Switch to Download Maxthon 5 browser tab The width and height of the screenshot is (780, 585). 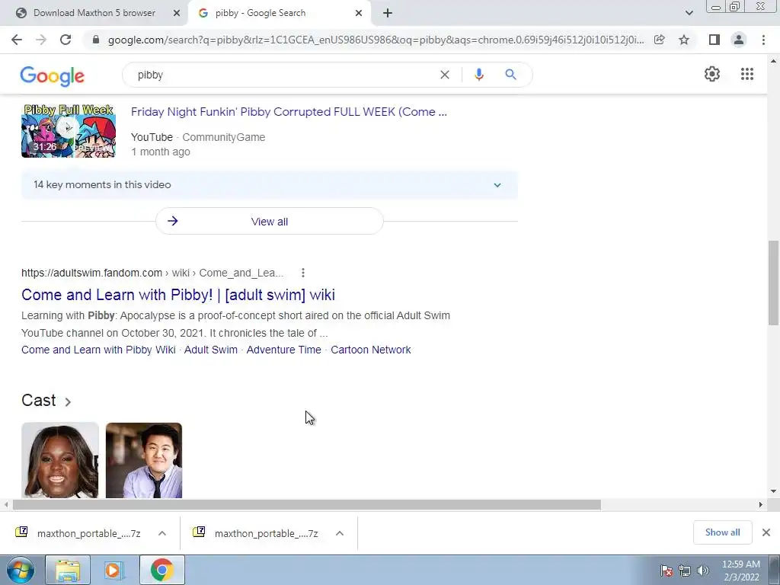point(94,13)
